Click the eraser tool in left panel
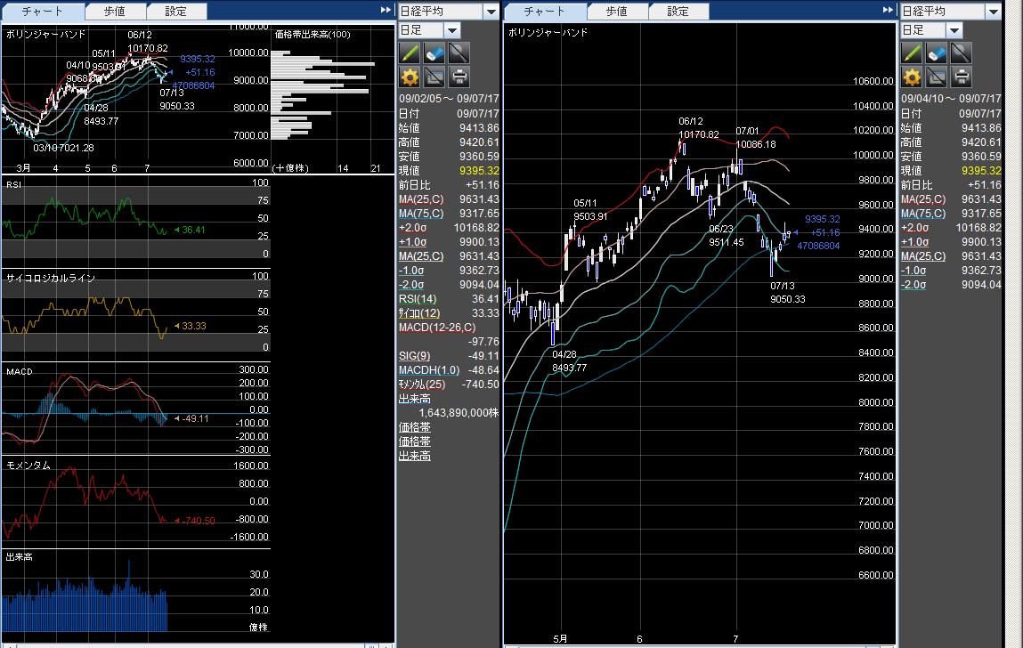Viewport: 1023px width, 648px height. 434,53
